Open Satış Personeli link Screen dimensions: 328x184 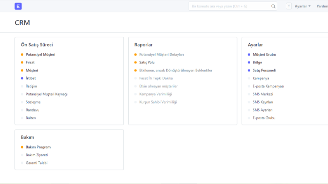click(264, 70)
